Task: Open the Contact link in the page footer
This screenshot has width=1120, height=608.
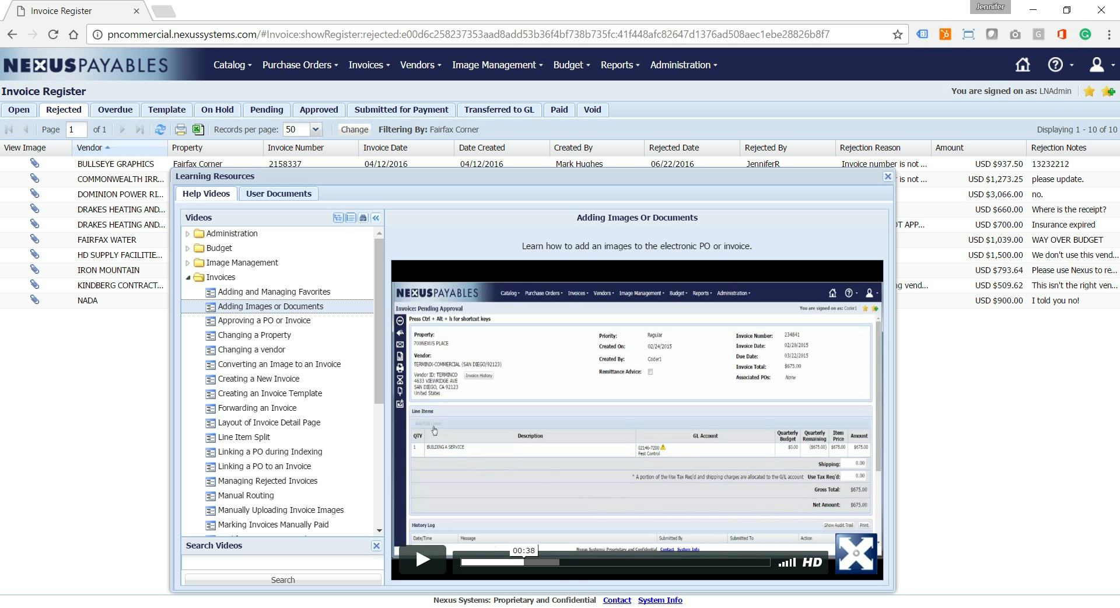Action: (x=617, y=600)
